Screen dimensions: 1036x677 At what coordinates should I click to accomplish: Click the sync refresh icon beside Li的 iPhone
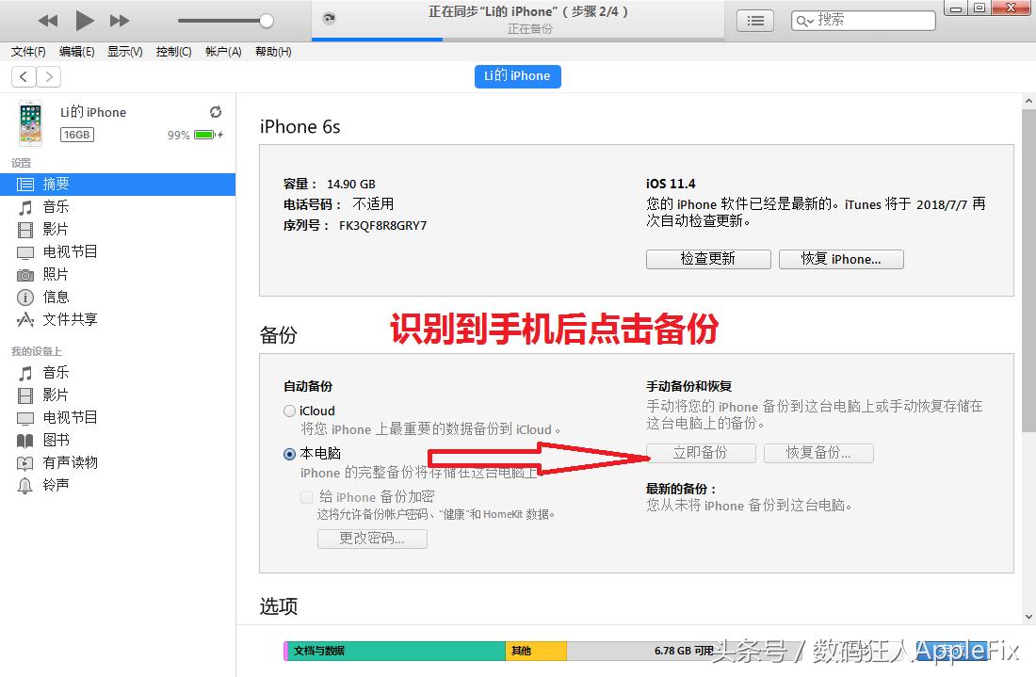click(x=216, y=111)
